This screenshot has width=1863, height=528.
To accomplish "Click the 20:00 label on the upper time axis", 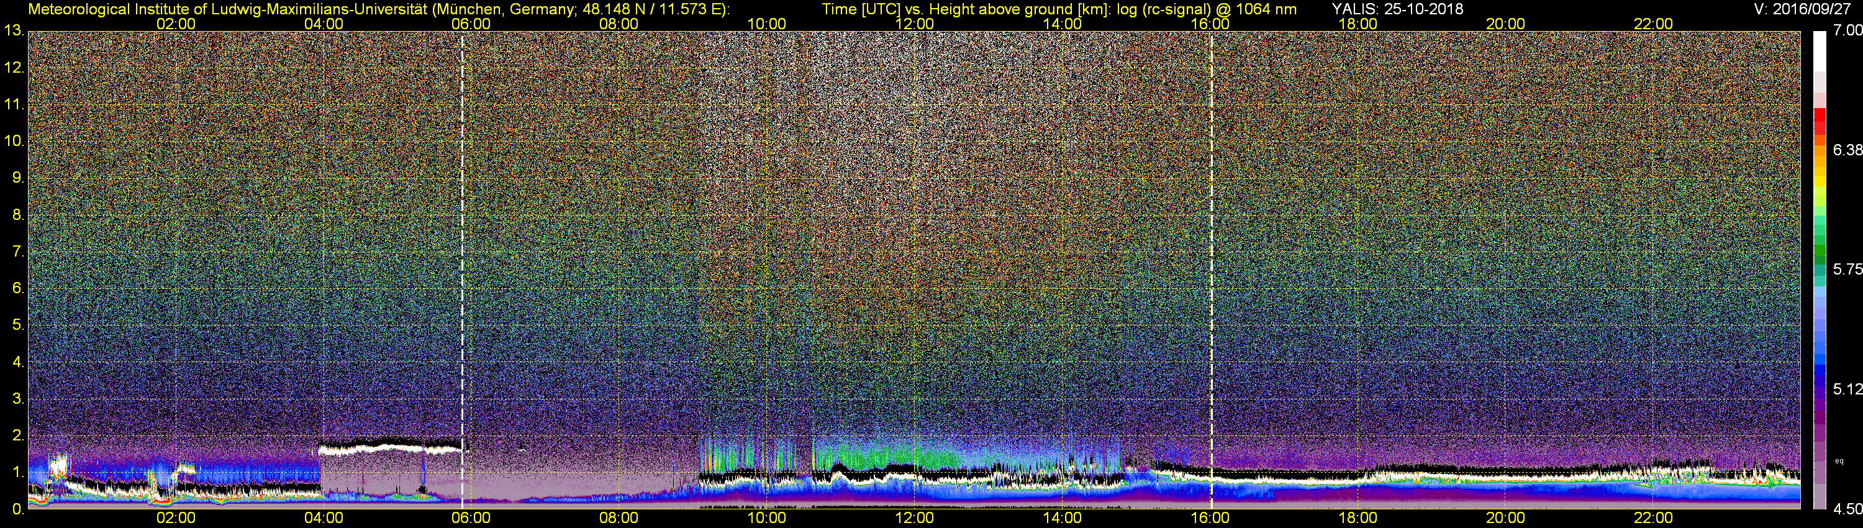I will [1506, 24].
